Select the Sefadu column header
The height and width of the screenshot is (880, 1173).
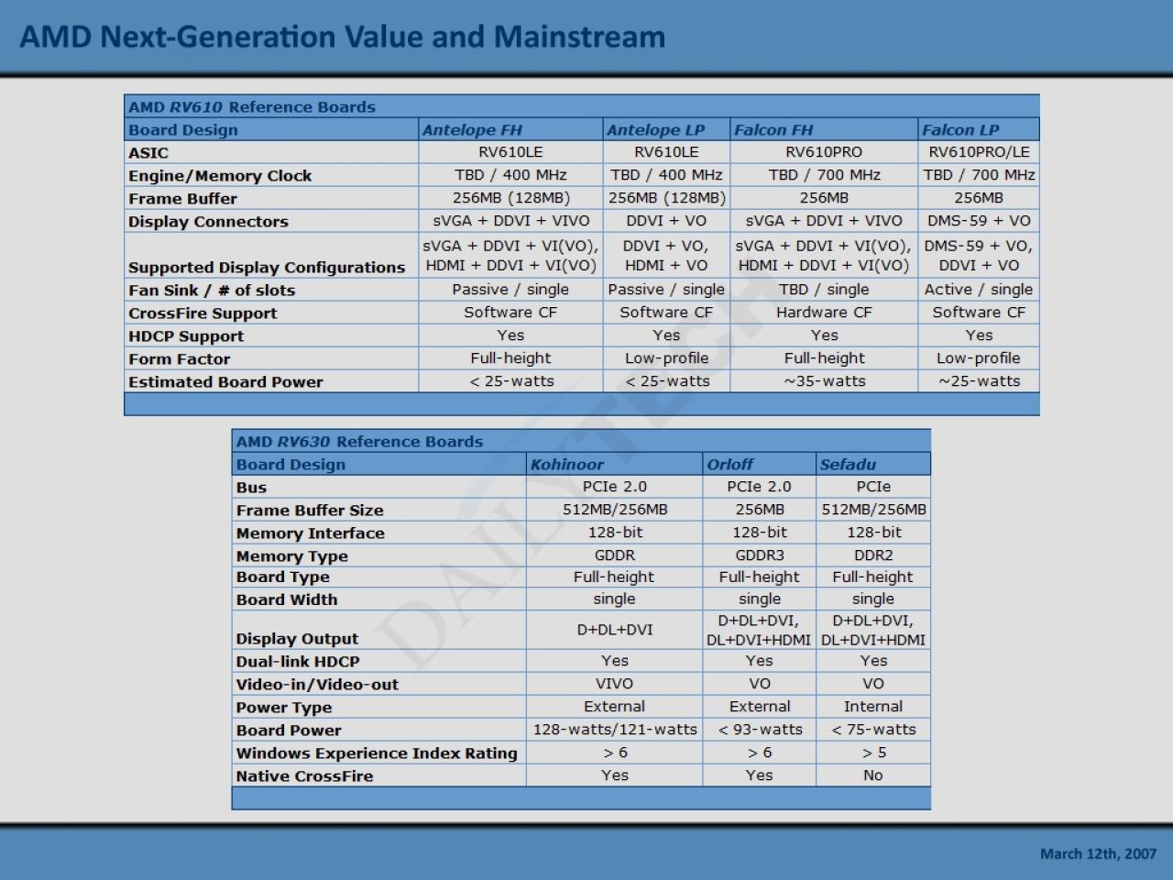(x=872, y=464)
